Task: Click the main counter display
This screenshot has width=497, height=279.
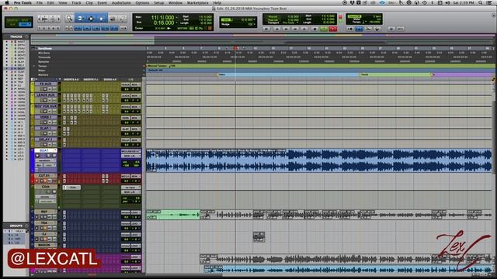Action: [x=162, y=17]
